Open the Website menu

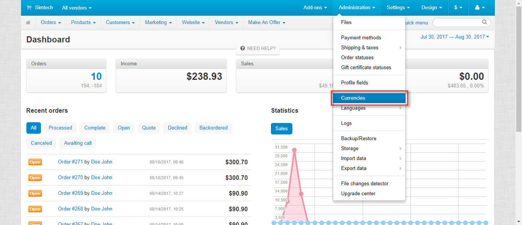click(193, 23)
